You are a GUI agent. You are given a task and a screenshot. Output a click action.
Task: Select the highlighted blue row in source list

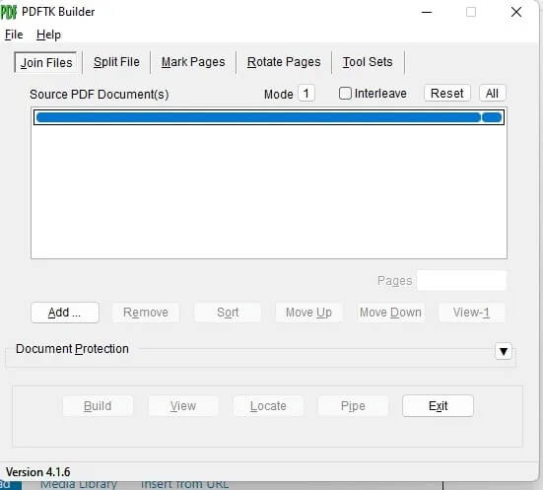click(x=269, y=117)
